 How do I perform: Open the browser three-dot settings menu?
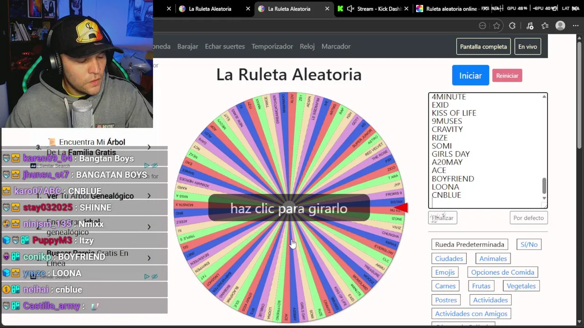coord(575,26)
